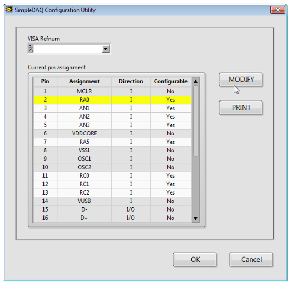Select the AN3 assignment cell
This screenshot has width=291, height=286.
85,125
